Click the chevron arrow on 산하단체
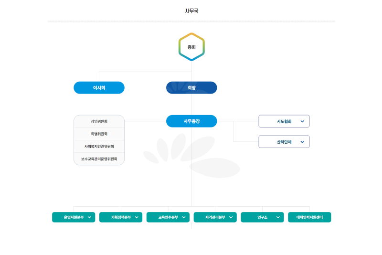 [x=302, y=142]
